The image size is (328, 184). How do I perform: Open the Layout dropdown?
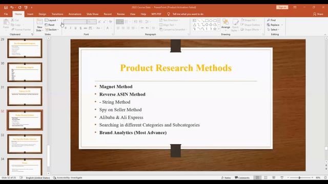pyautogui.click(x=51, y=20)
